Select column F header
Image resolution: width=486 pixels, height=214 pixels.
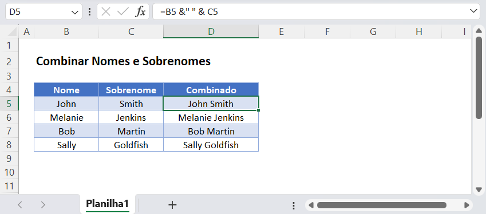pyautogui.click(x=327, y=31)
